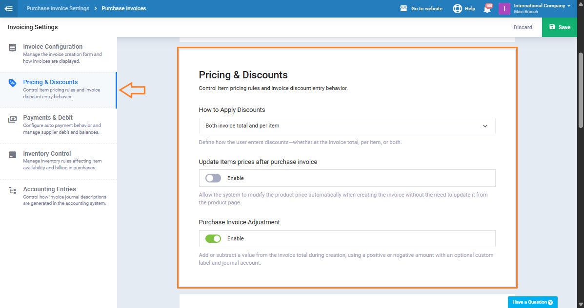Viewport: 584px width, 308px height.
Task: Click the green Save button
Action: pyautogui.click(x=559, y=27)
